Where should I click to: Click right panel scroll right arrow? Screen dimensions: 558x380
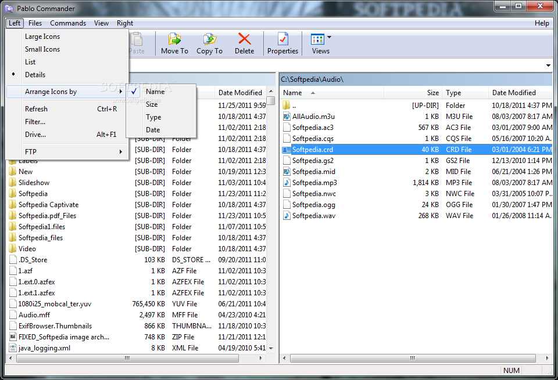pos(548,359)
